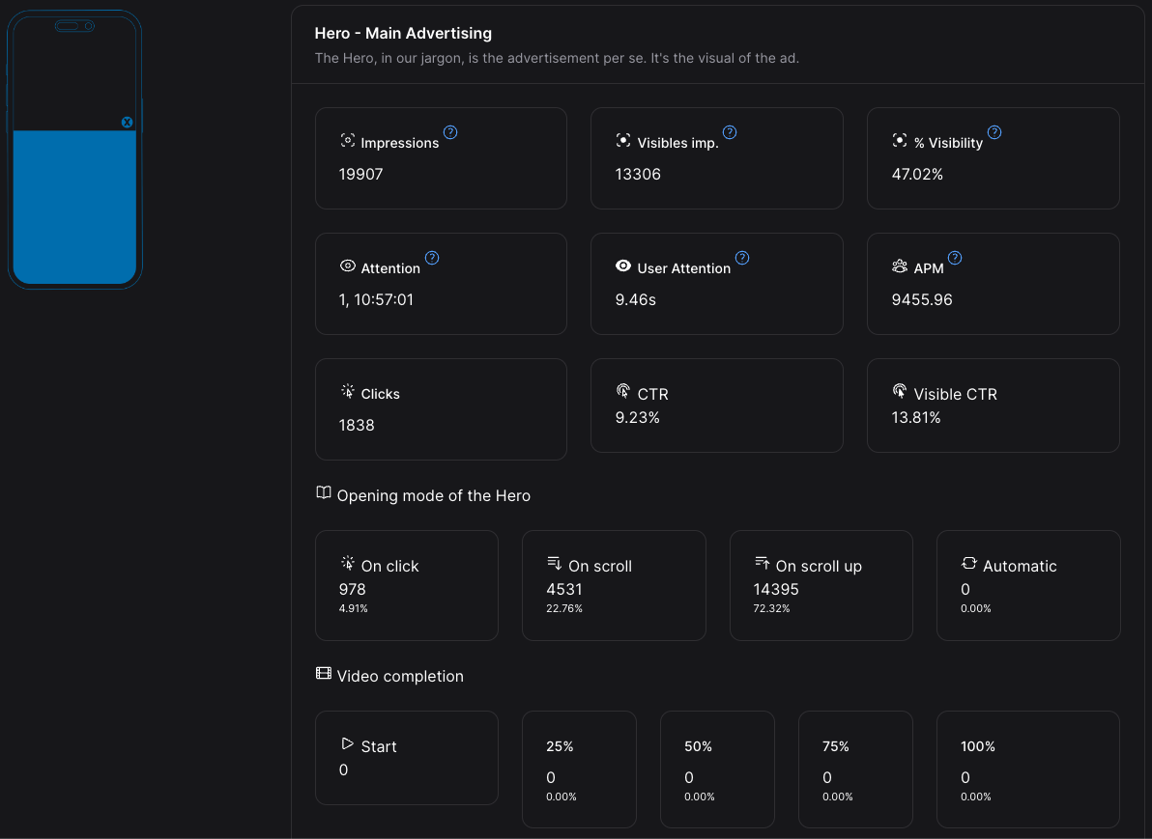The width and height of the screenshot is (1152, 839).
Task: Select the On click opening mode card
Action: coord(406,585)
